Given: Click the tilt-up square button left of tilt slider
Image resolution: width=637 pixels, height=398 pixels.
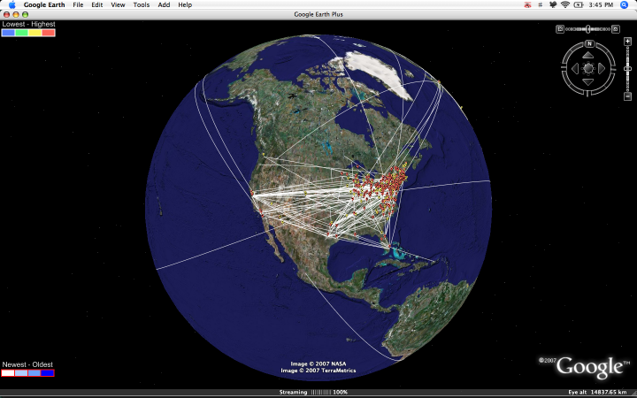Looking at the screenshot, I should 560,29.
